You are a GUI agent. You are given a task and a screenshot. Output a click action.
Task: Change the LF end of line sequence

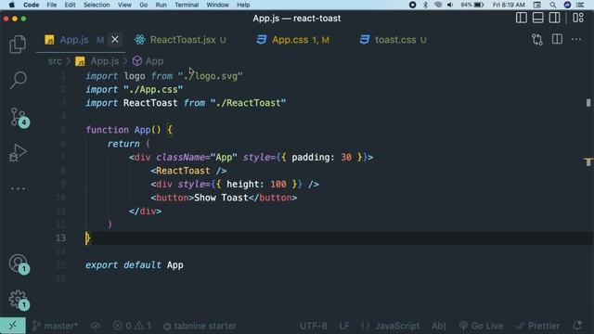point(344,326)
